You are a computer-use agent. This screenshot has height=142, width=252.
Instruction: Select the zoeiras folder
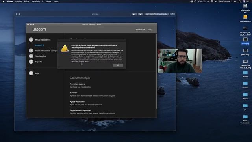(x=245, y=85)
